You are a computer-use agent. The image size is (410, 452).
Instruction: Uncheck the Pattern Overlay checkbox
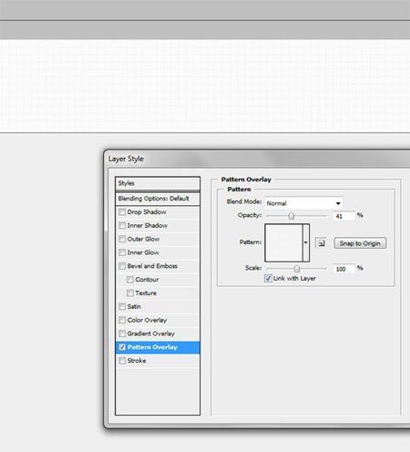click(122, 347)
